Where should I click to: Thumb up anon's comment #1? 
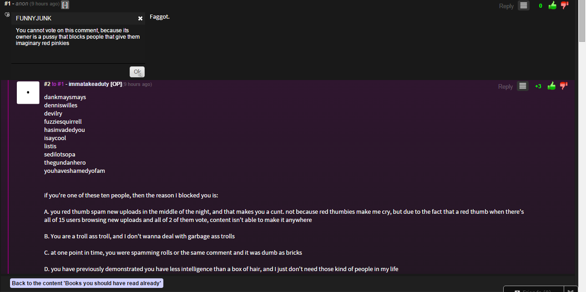click(x=552, y=5)
